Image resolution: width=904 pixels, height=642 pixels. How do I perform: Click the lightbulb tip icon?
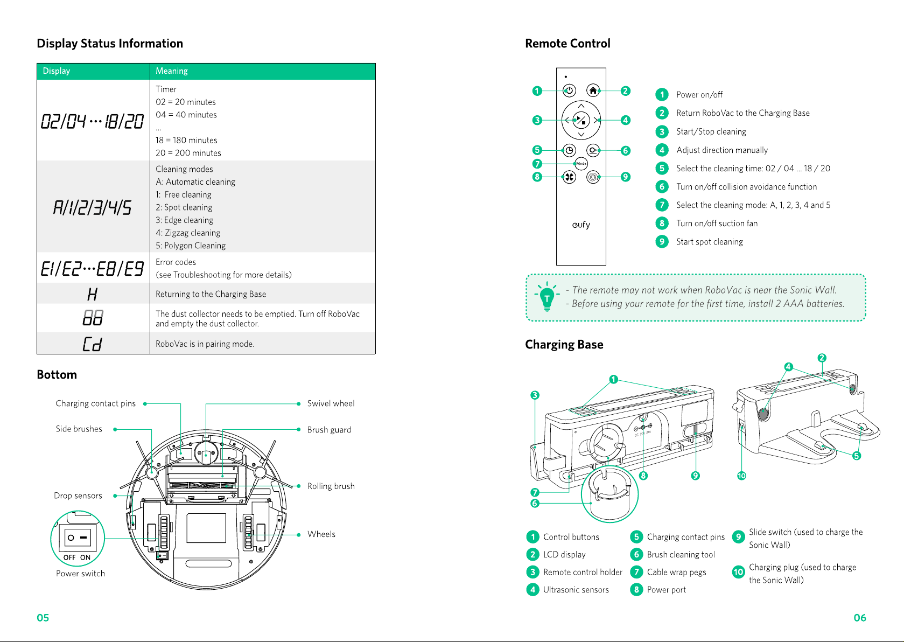(547, 297)
